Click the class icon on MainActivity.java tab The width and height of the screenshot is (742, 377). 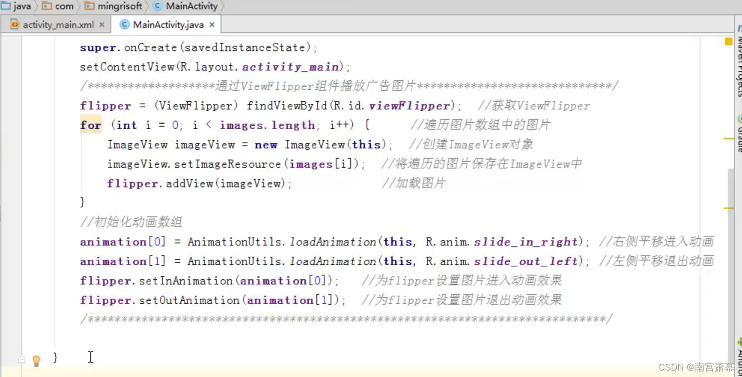tap(125, 24)
